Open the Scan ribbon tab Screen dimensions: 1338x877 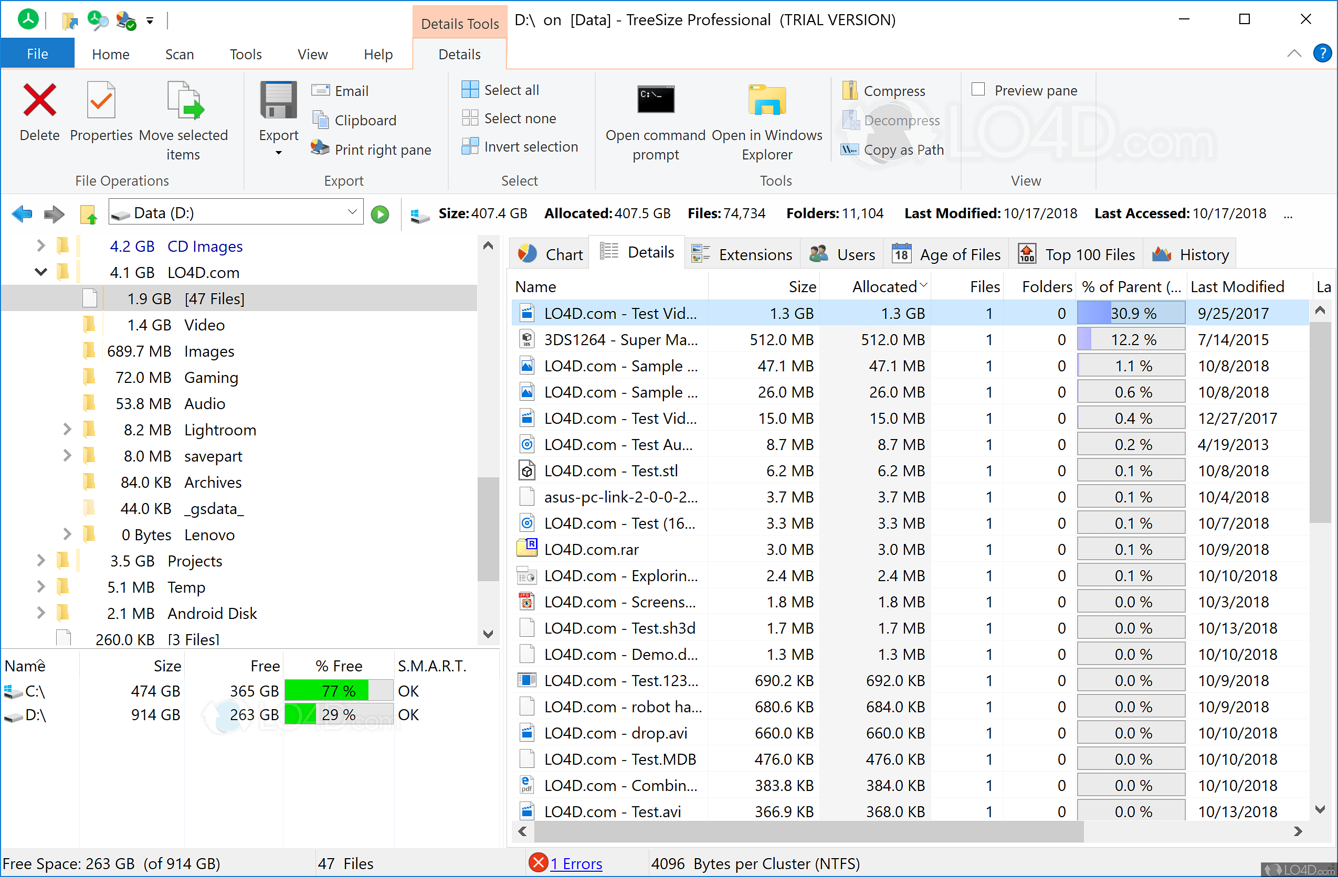pyautogui.click(x=179, y=54)
